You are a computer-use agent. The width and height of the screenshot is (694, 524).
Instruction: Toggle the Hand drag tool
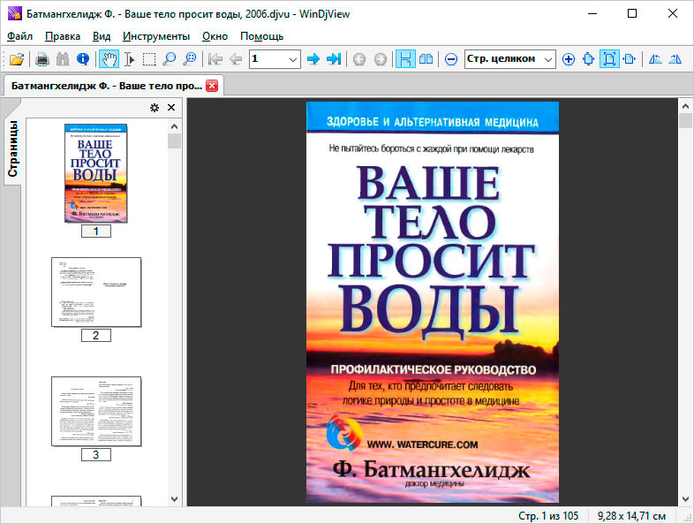(x=109, y=59)
